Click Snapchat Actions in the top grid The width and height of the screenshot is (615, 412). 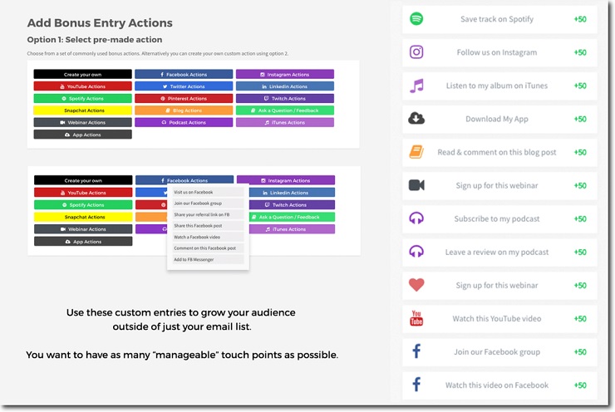82,110
